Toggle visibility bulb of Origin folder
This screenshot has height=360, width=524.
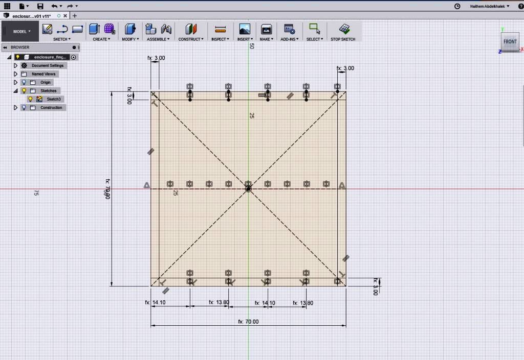24,82
